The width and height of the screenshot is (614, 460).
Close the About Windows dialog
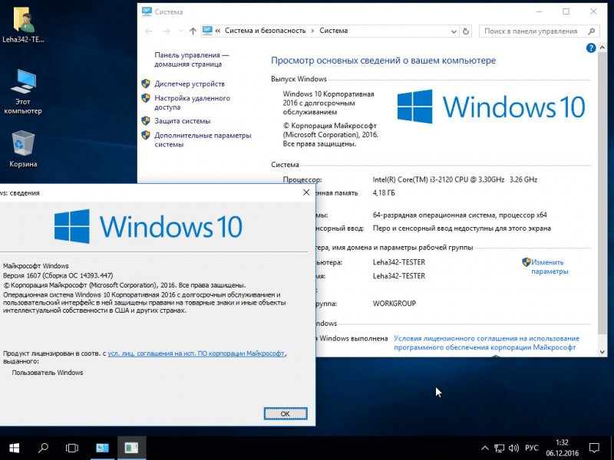click(306, 192)
